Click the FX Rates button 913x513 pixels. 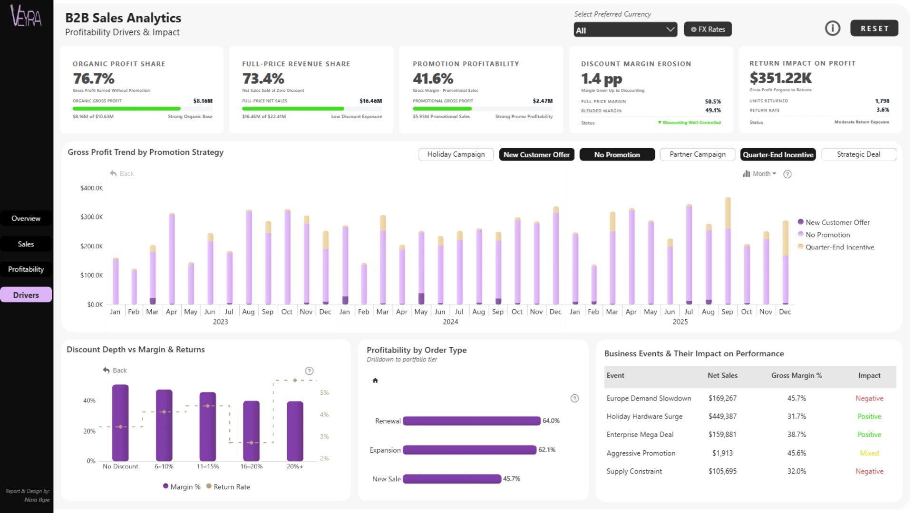(x=708, y=29)
